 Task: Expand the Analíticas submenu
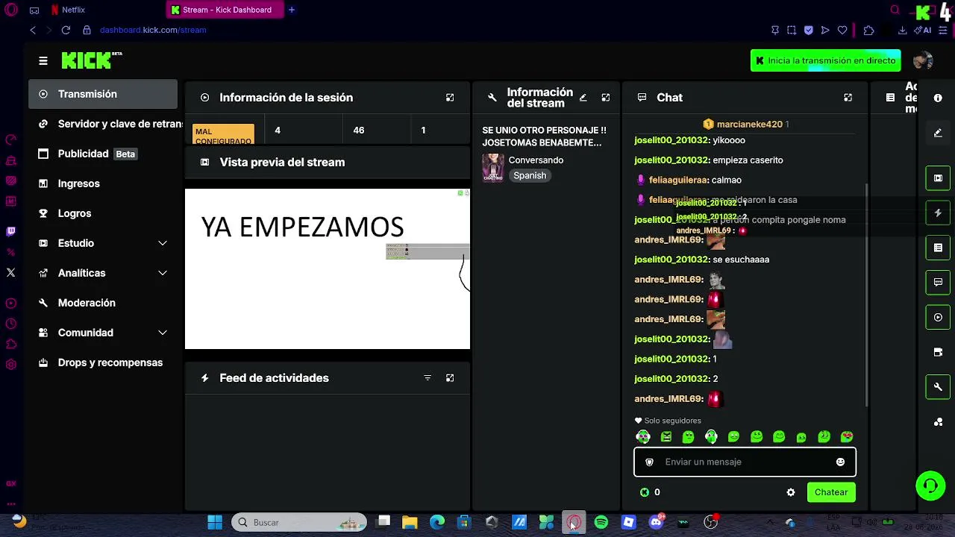click(103, 273)
